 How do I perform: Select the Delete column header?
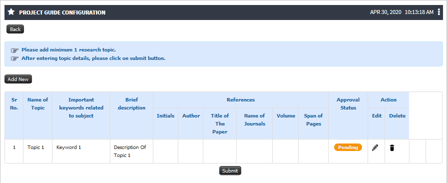click(397, 123)
